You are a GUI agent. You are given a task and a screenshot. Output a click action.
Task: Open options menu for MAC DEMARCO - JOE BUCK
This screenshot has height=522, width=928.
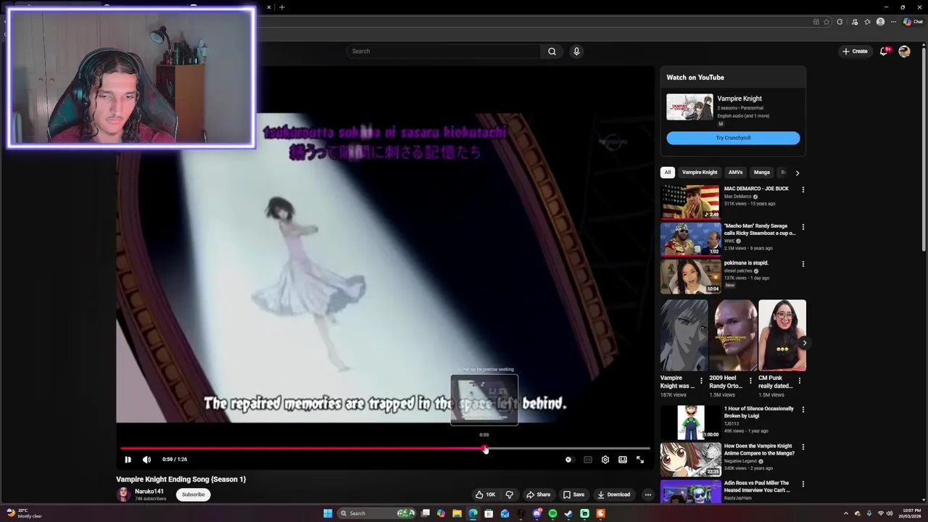(803, 190)
